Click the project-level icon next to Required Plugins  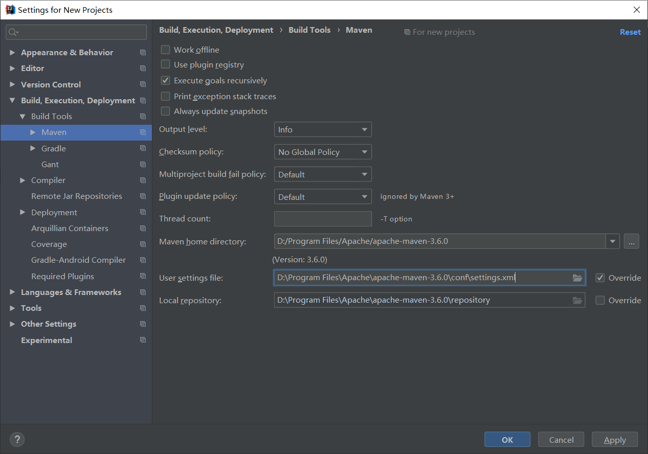[143, 276]
